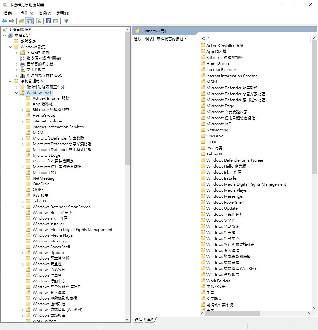Select Microsoft 帳戶 in the left tree
This screenshot has height=330, width=318.
[x=45, y=173]
